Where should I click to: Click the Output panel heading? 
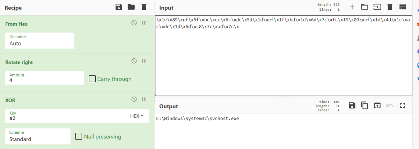[x=169, y=106]
